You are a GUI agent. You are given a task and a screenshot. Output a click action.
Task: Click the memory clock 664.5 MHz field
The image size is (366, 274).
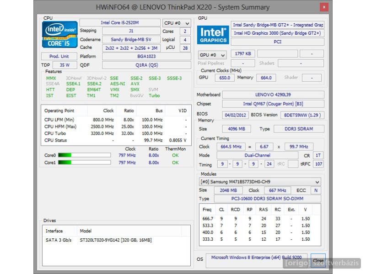coord(231,147)
